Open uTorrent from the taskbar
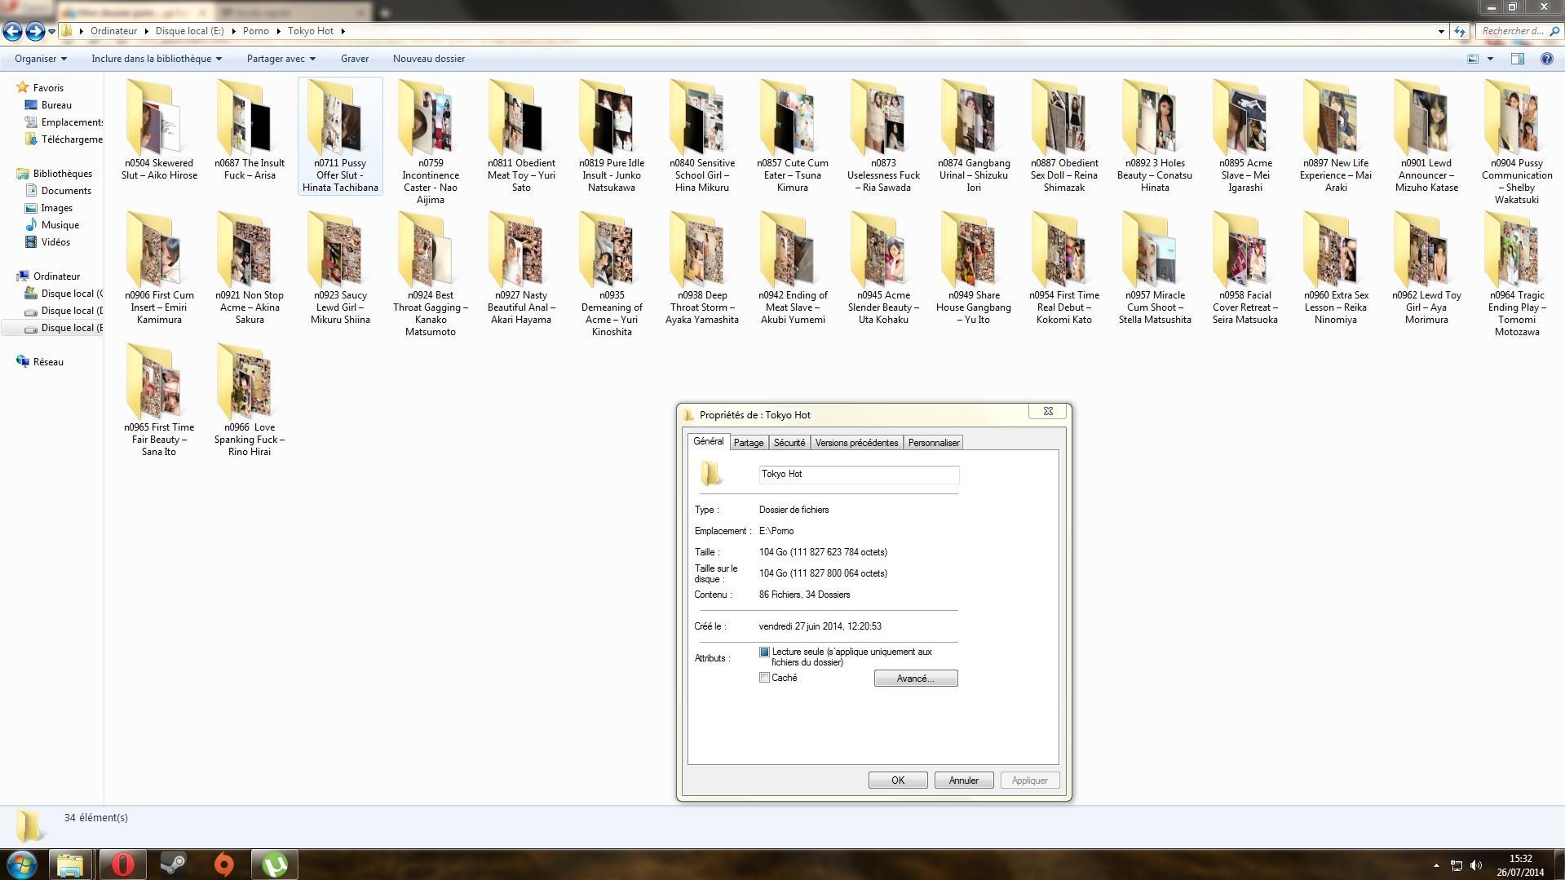The image size is (1565, 880). point(274,864)
